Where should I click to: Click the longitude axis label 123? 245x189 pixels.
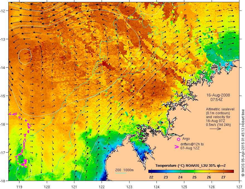tap(129, 187)
